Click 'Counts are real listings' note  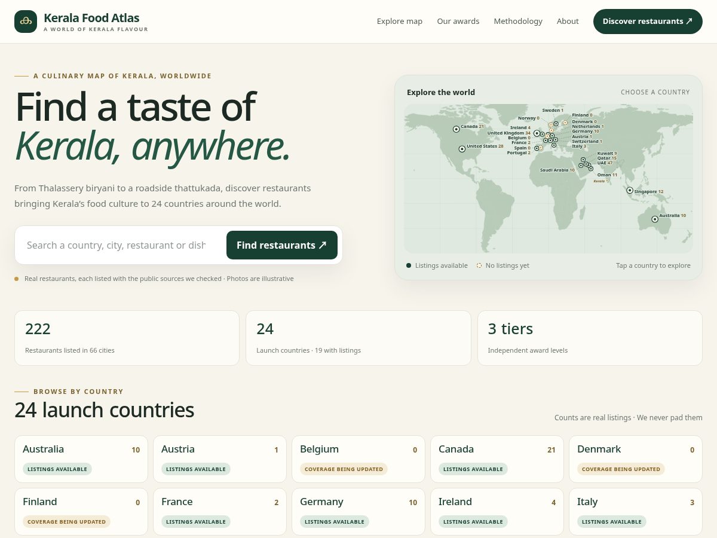tap(629, 418)
